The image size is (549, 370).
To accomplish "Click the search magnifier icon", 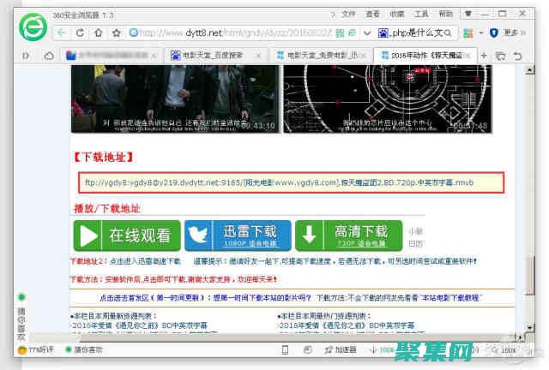I will 448,33.
